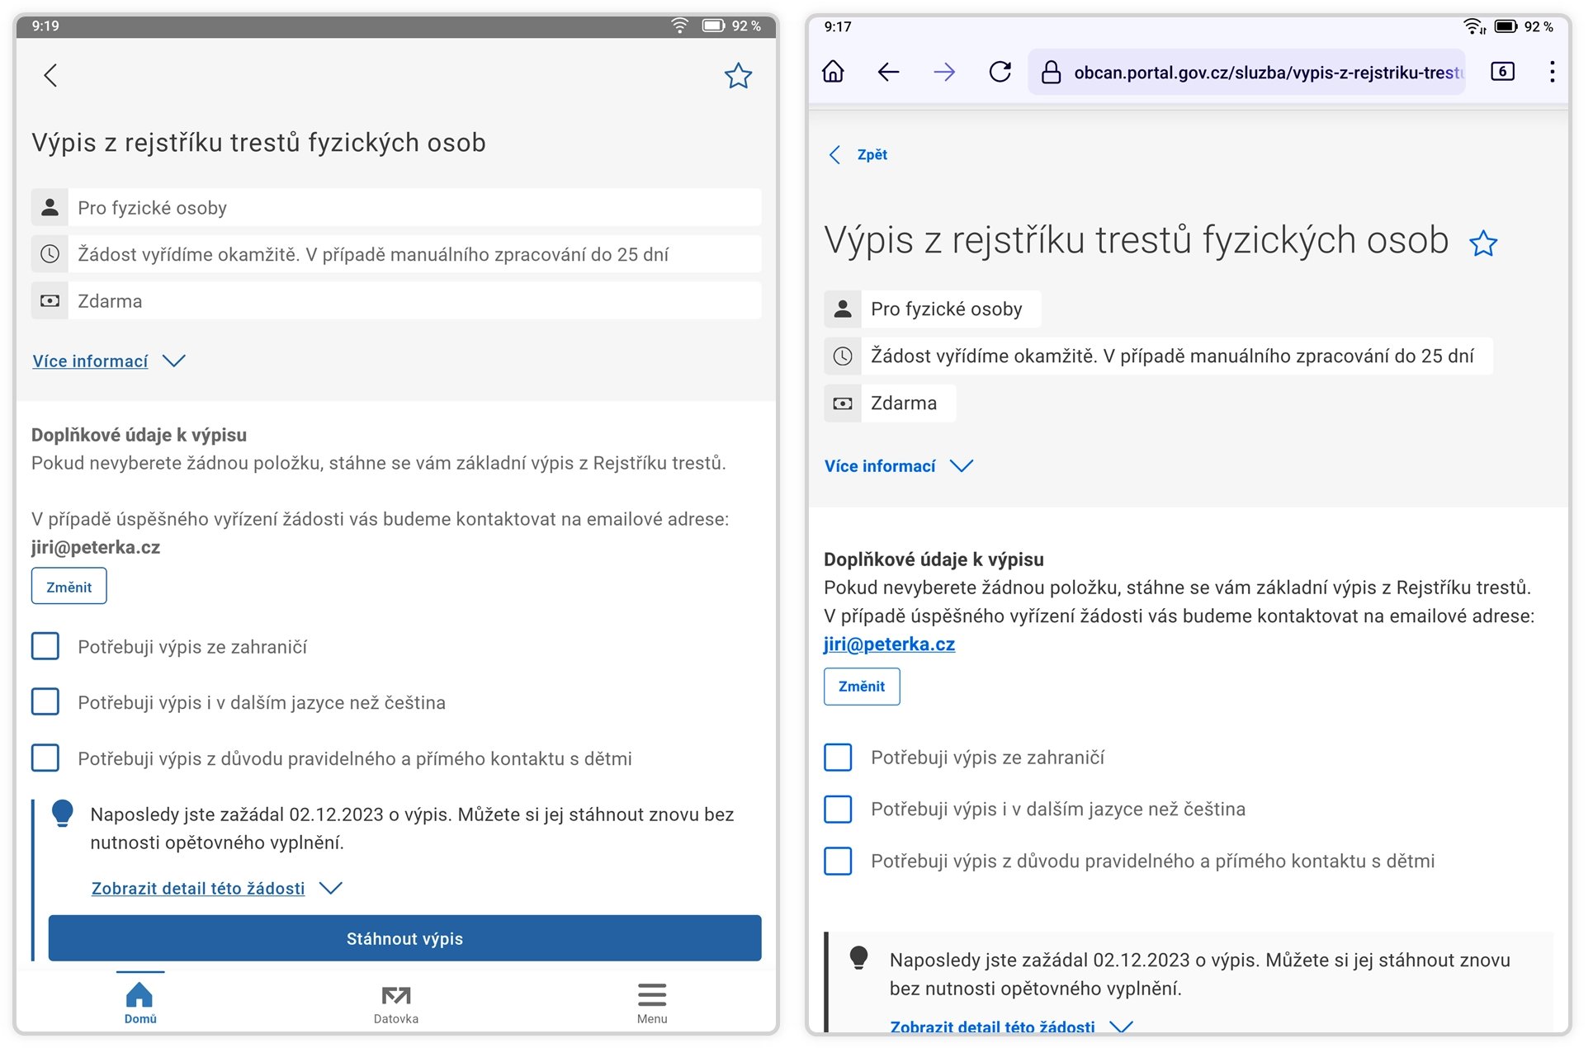This screenshot has width=1593, height=1048.
Task: Open the browser tab switcher showing 6
Action: [1501, 72]
